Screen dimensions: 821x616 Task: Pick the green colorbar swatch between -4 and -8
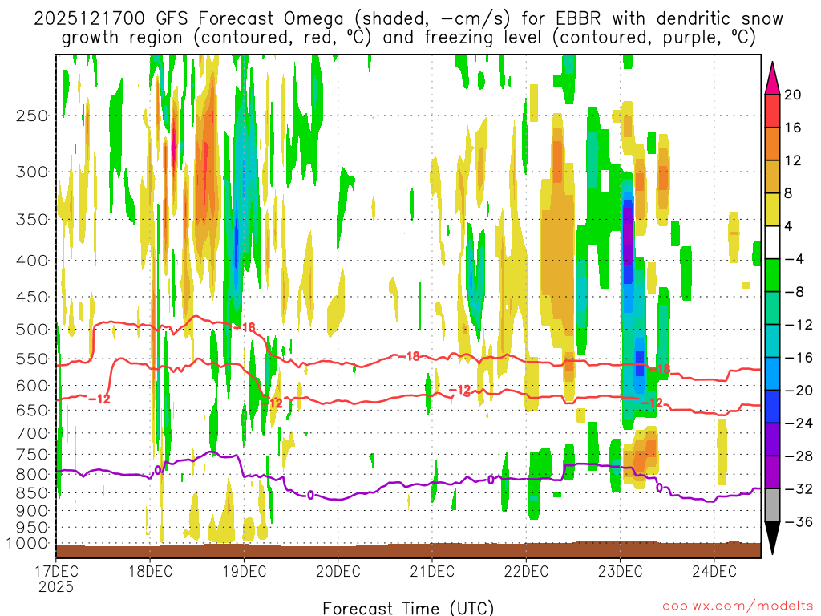point(773,275)
